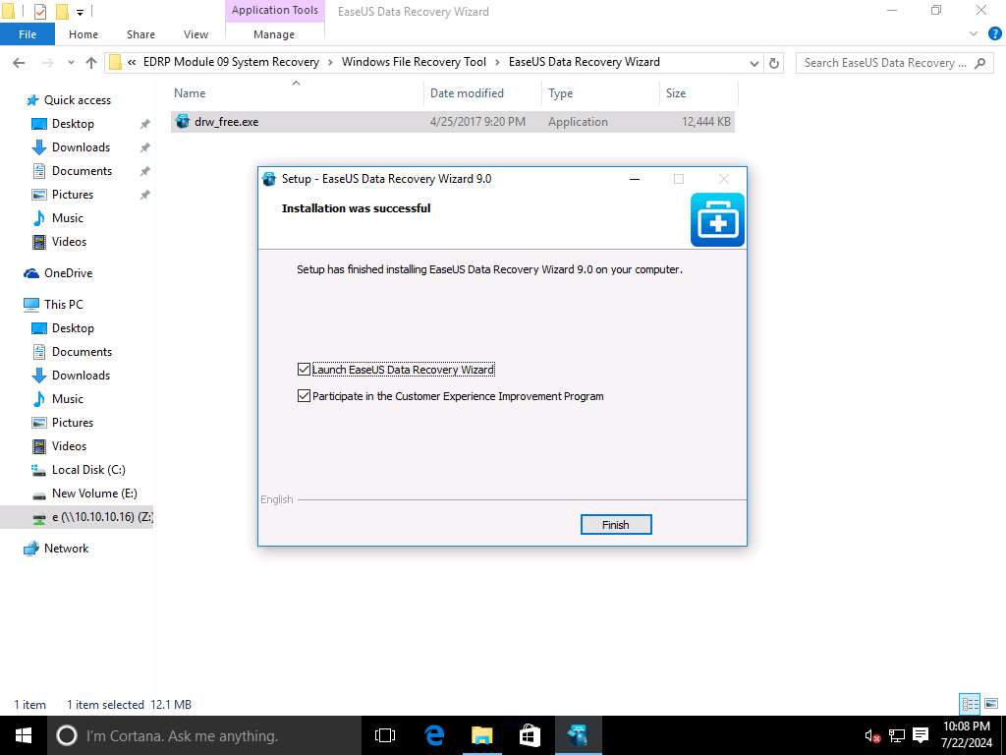Image resolution: width=1006 pixels, height=755 pixels.
Task: Sort by Size column
Action: [699, 93]
